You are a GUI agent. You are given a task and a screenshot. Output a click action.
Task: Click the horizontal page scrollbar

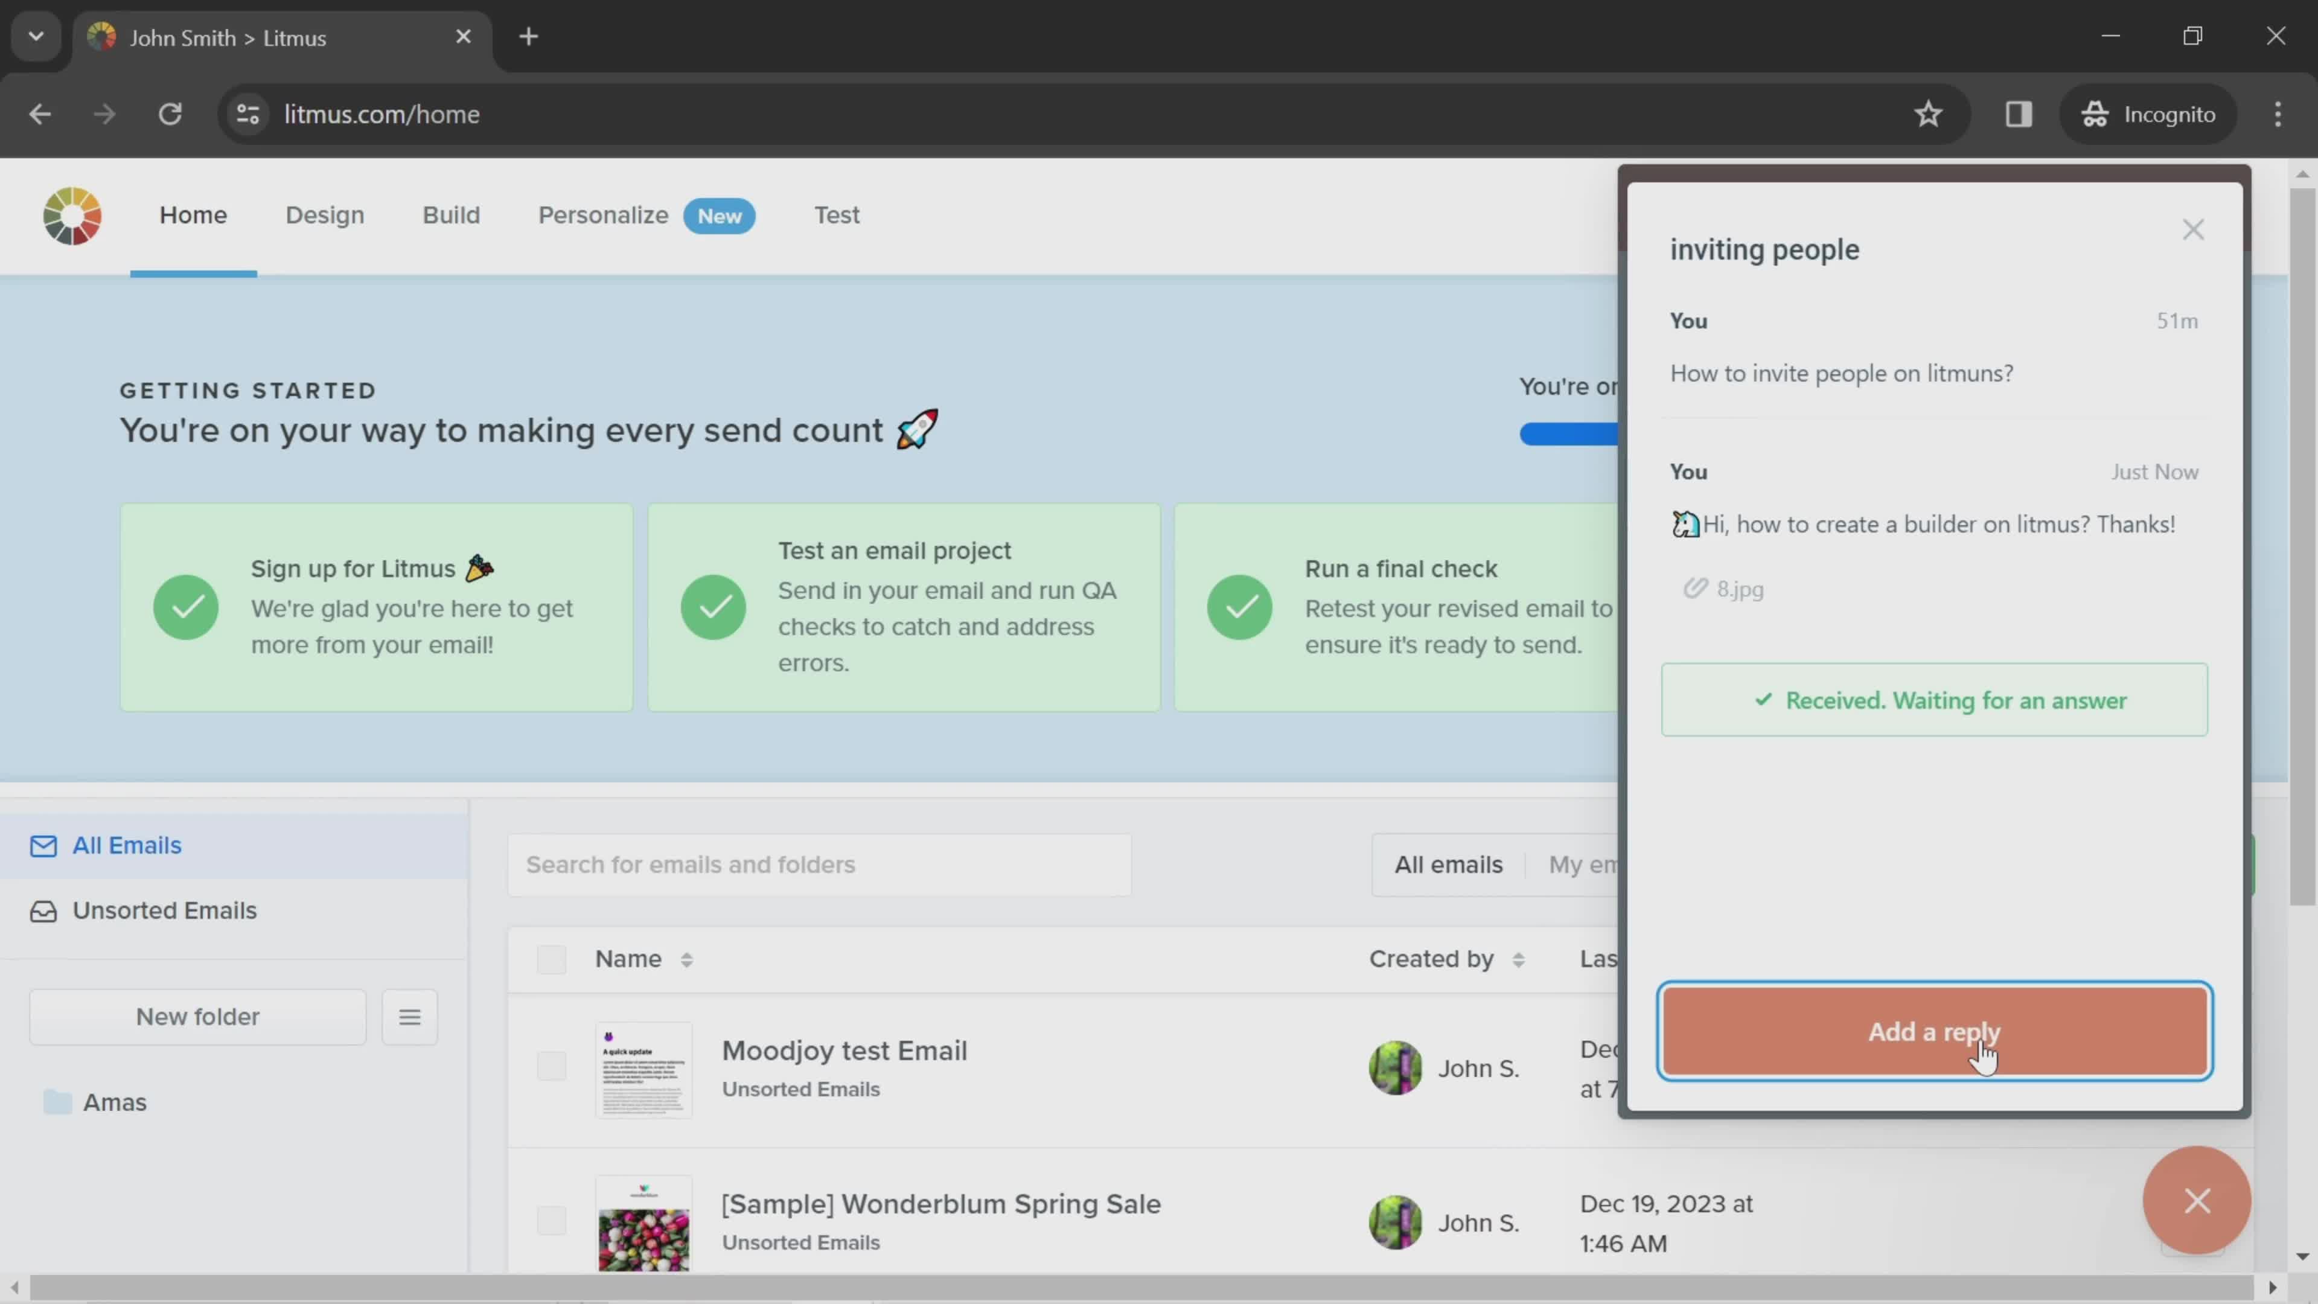(x=1141, y=1287)
